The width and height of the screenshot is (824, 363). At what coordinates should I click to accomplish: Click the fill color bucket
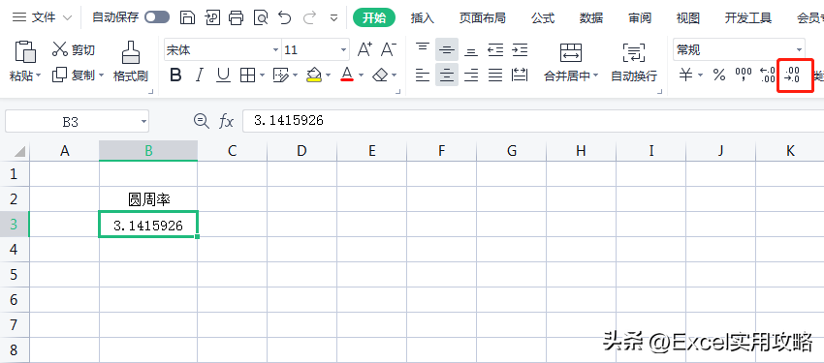click(314, 76)
